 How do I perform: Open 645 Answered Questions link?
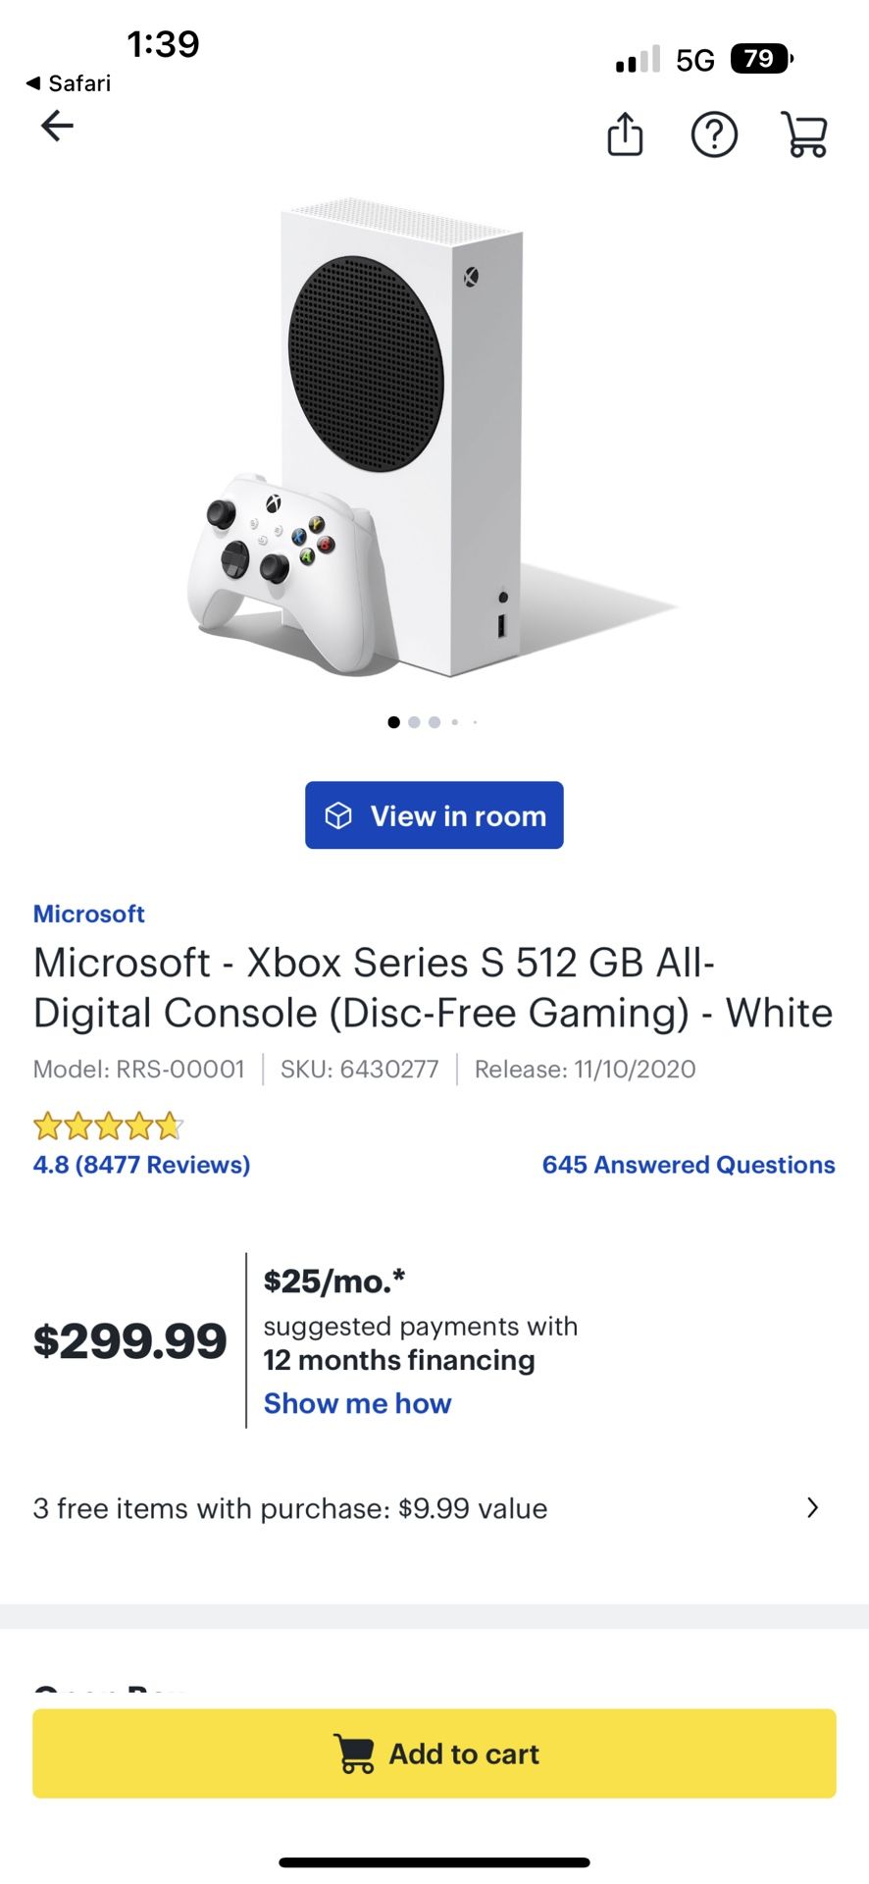coord(689,1165)
